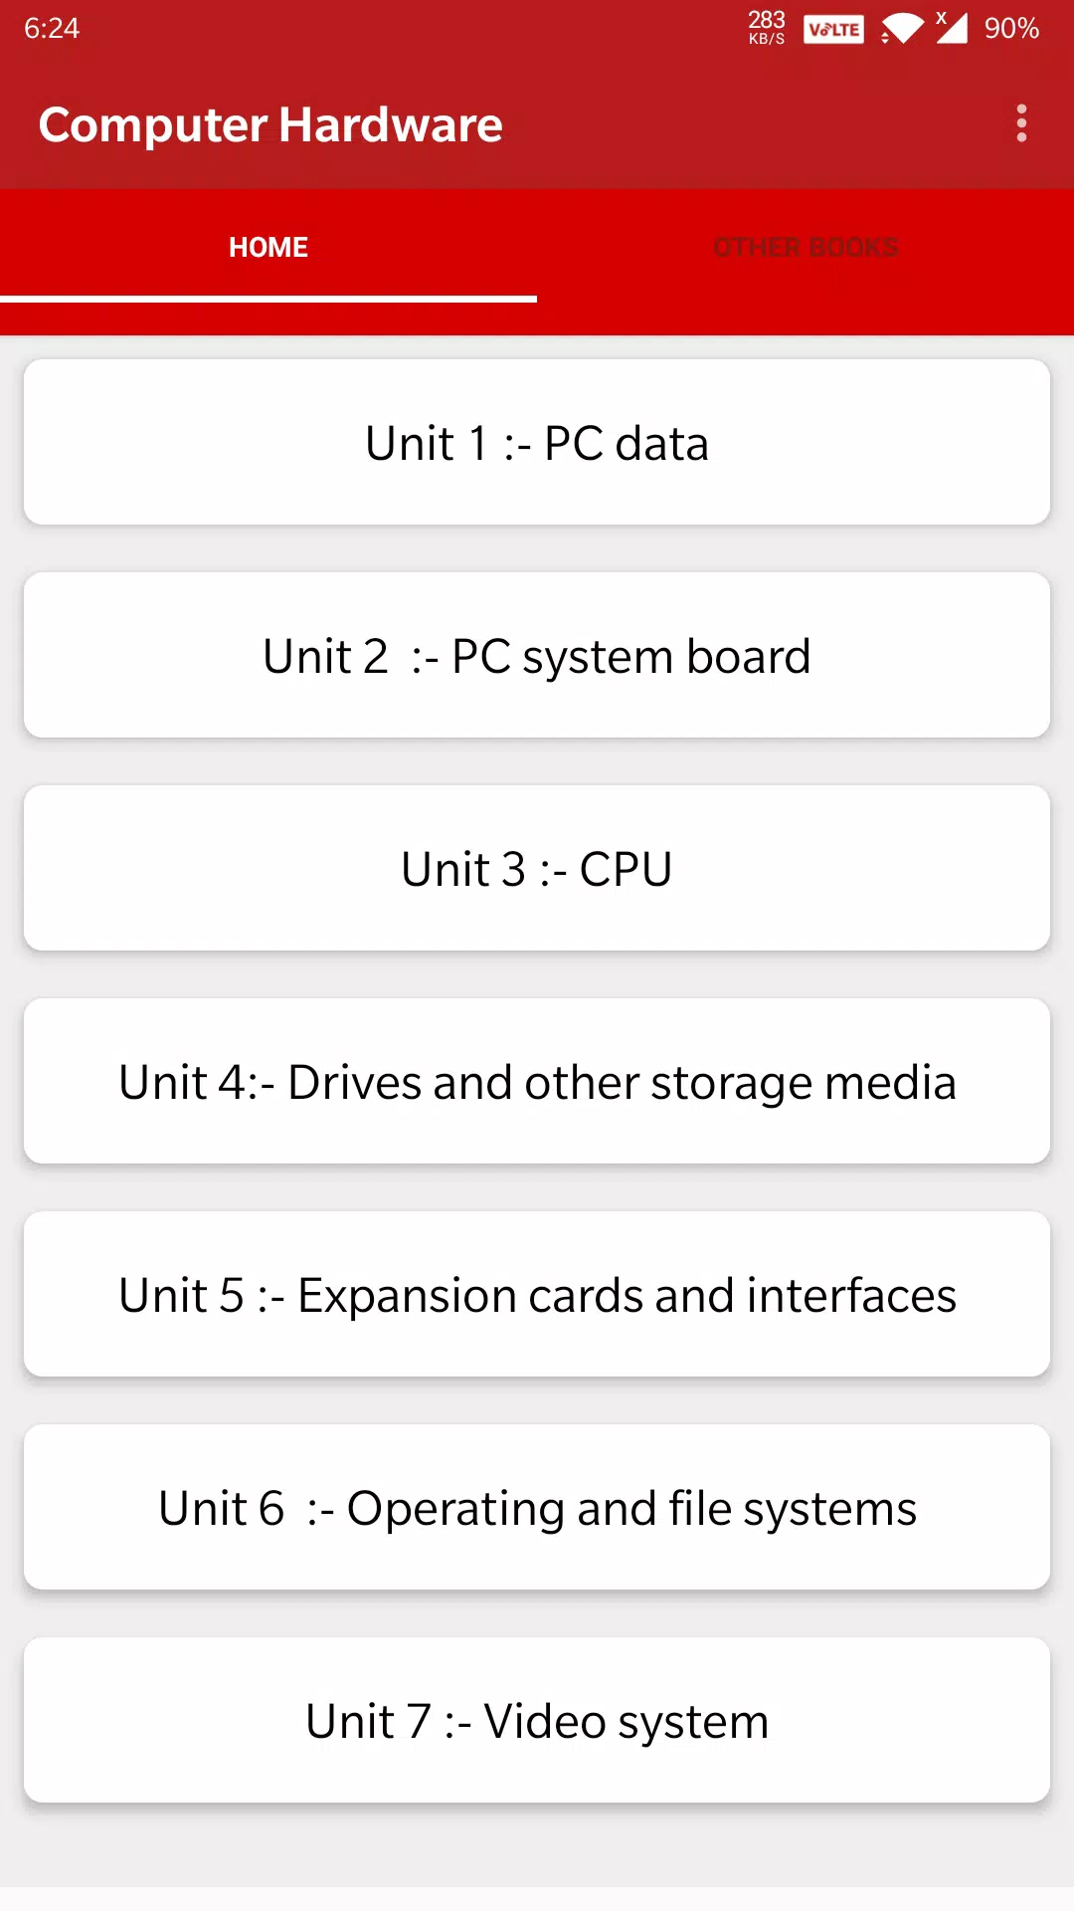1074x1911 pixels.
Task: Open Unit 3 CPU chapter
Action: click(x=537, y=868)
